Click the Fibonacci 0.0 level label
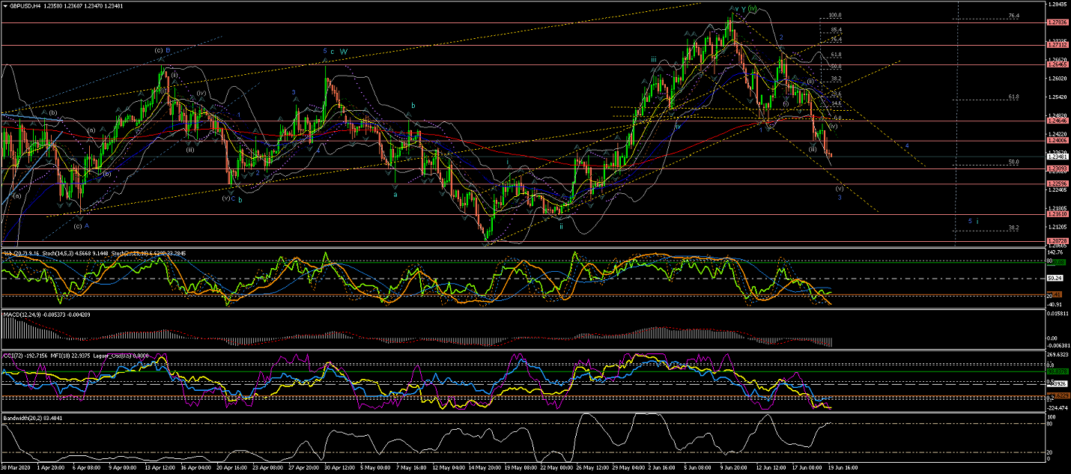Image resolution: width=1071 pixels, height=474 pixels. coord(838,118)
